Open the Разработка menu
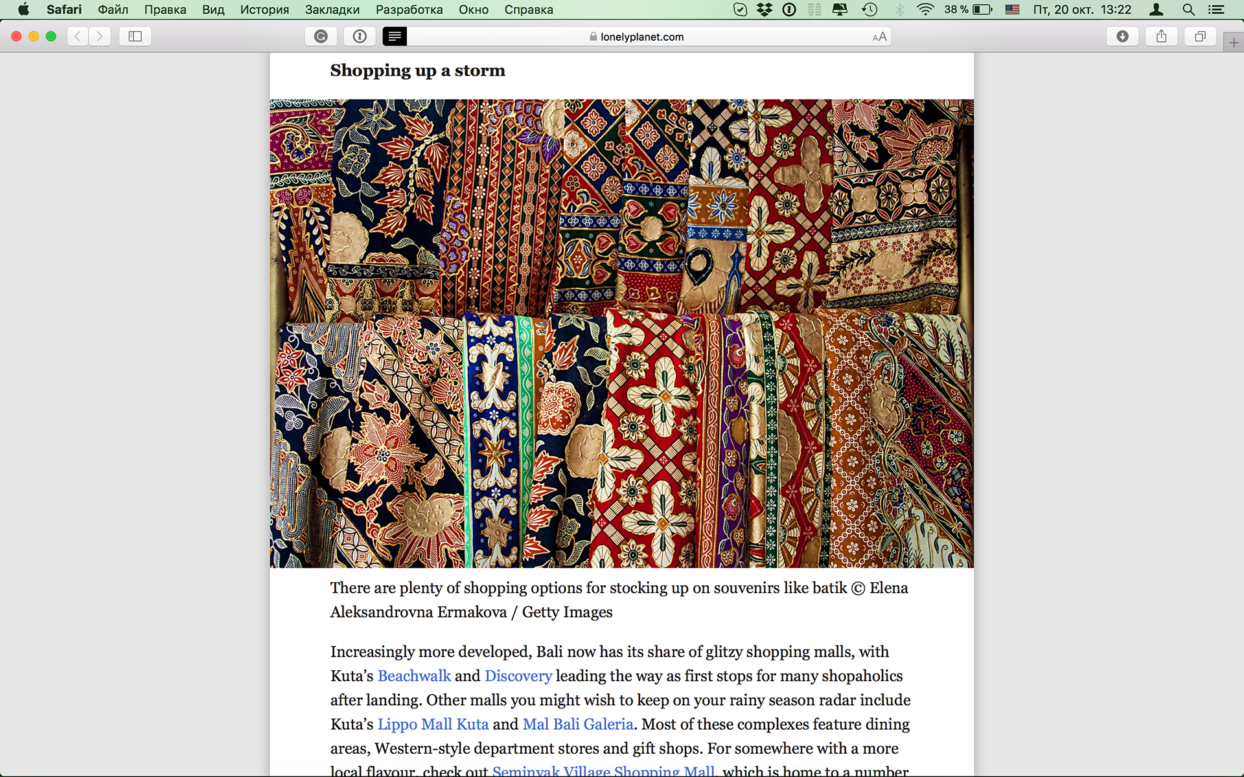This screenshot has width=1244, height=777. pos(409,10)
